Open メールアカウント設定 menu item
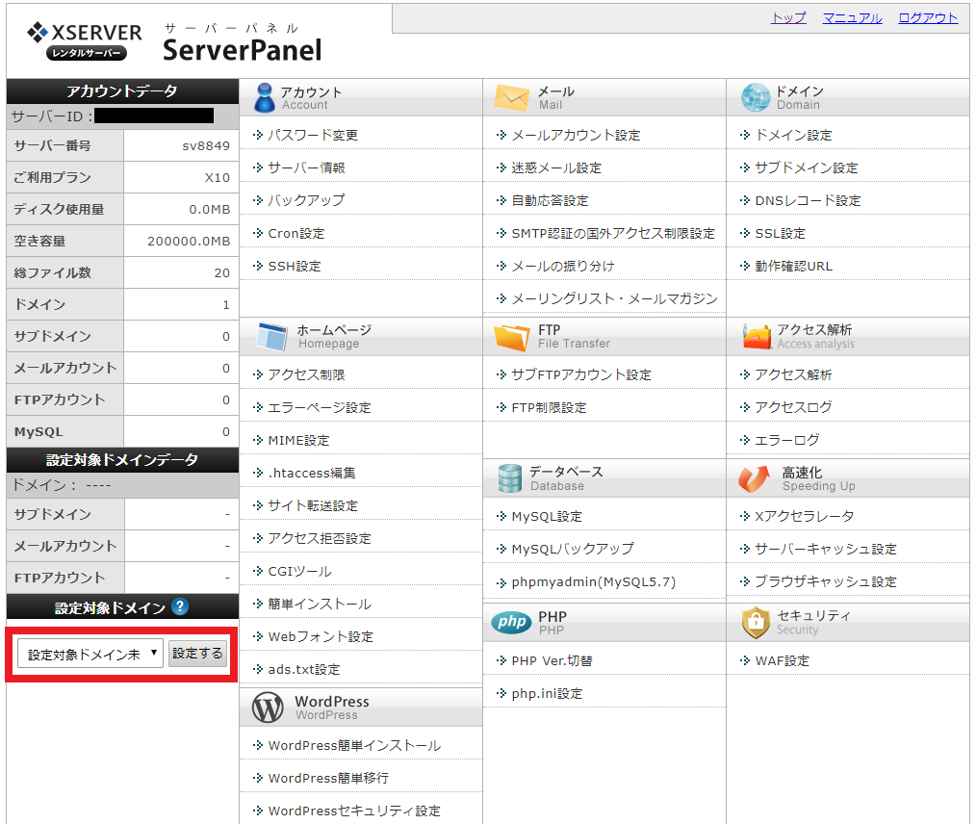The width and height of the screenshot is (976, 824). pyautogui.click(x=575, y=135)
